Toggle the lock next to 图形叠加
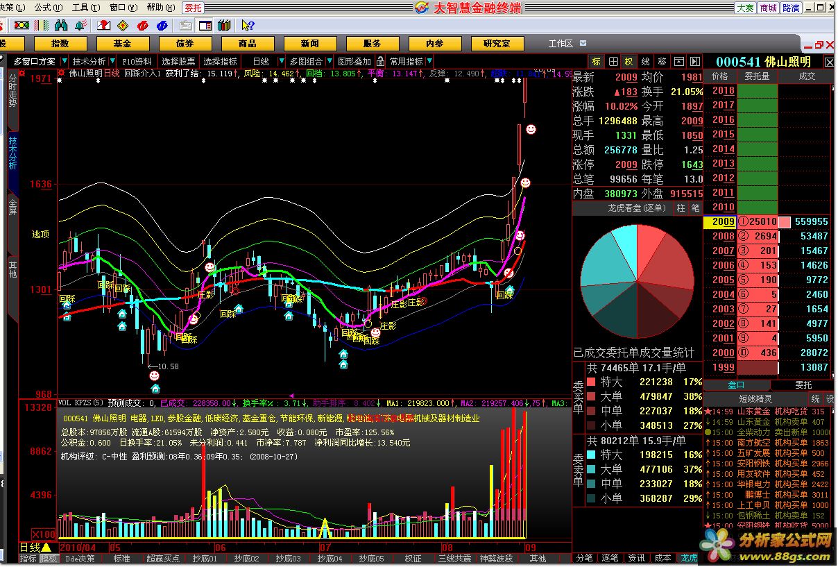Image resolution: width=838 pixels, height=567 pixels. pyautogui.click(x=380, y=61)
